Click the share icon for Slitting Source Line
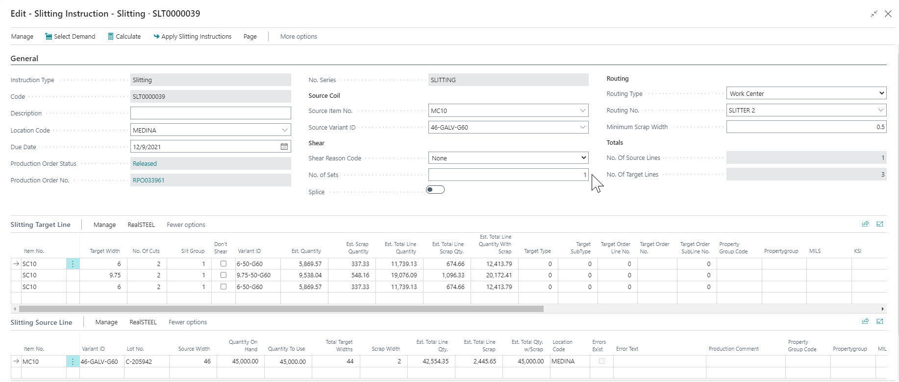 (865, 321)
